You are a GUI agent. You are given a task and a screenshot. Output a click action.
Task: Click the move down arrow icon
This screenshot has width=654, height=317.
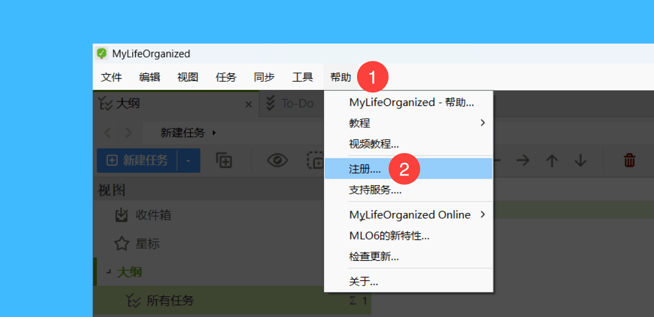(580, 161)
